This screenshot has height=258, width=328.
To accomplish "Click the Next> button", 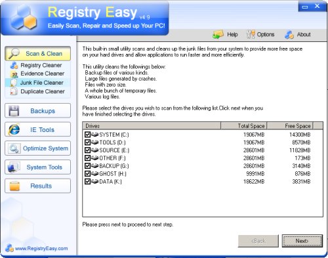I will point(302,241).
